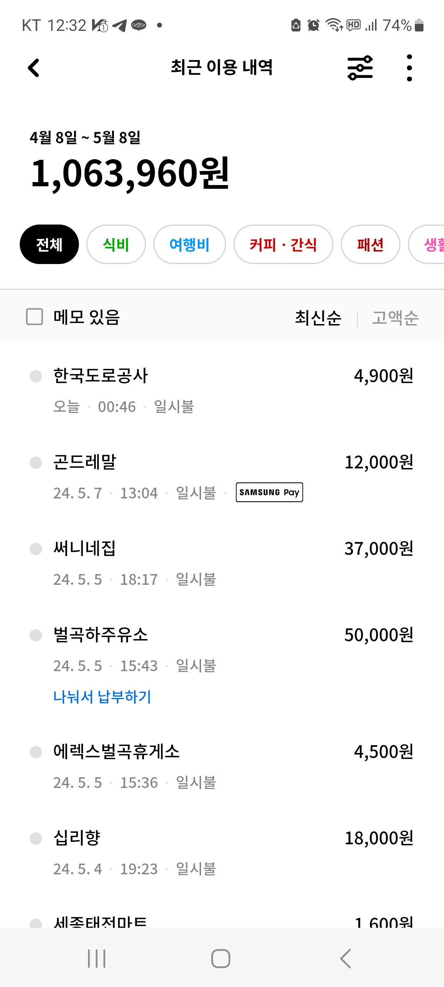Tap the Samsung Pay badge on 곤드레말
The height and width of the screenshot is (987, 444).
coord(269,492)
